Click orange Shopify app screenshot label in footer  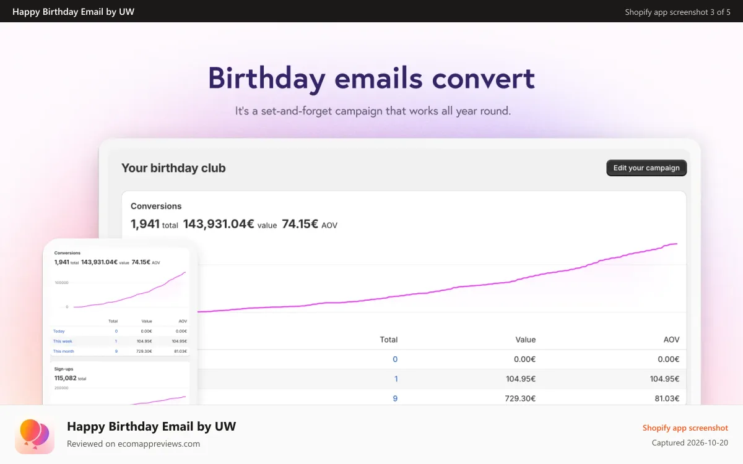pos(685,427)
